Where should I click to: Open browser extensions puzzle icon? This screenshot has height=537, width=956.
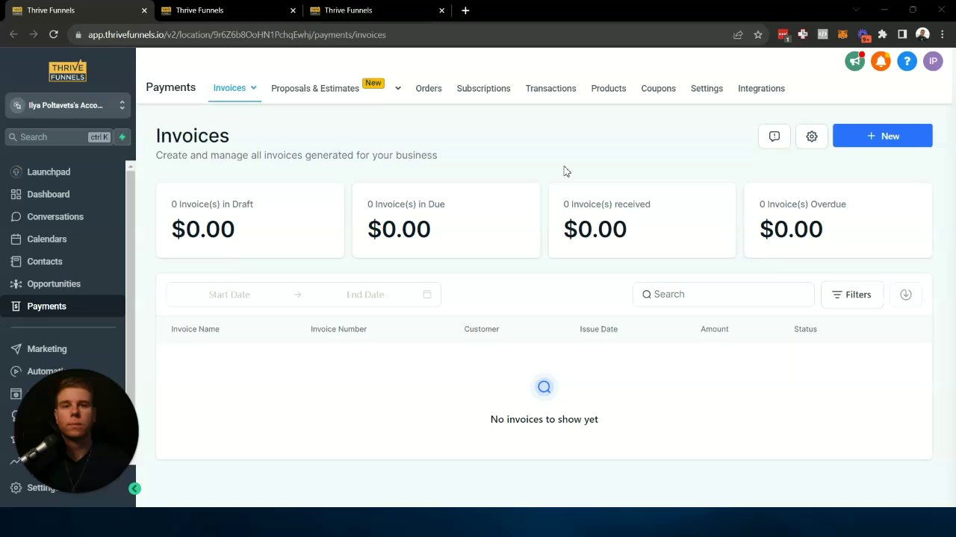pyautogui.click(x=883, y=34)
